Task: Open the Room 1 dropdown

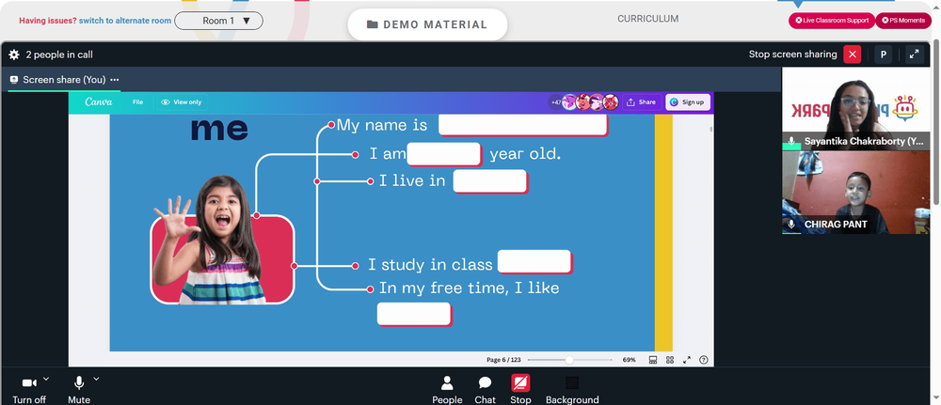Action: click(x=218, y=21)
